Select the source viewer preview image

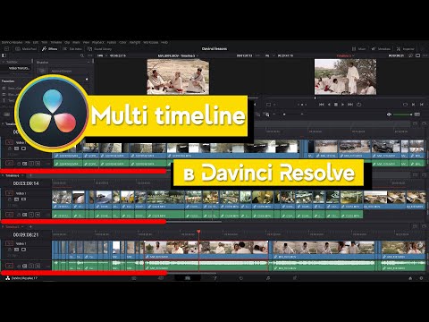tap(178, 77)
